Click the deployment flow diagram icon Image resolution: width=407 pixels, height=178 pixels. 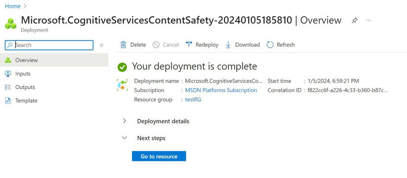tap(122, 85)
